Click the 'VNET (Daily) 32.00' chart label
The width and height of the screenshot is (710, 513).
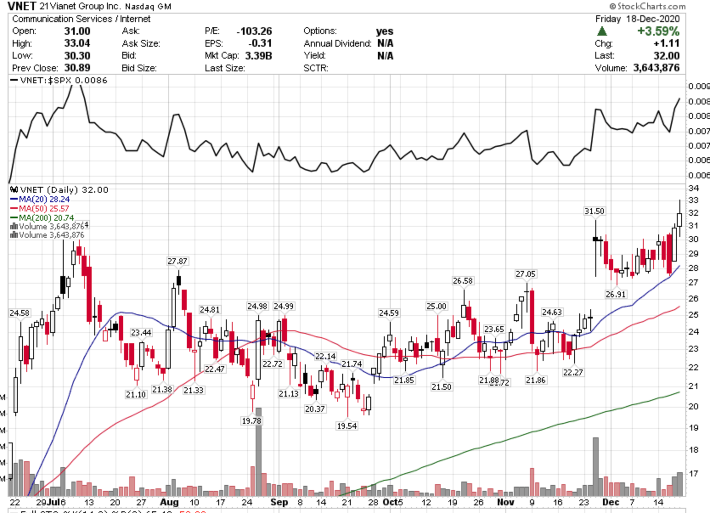tap(64, 190)
